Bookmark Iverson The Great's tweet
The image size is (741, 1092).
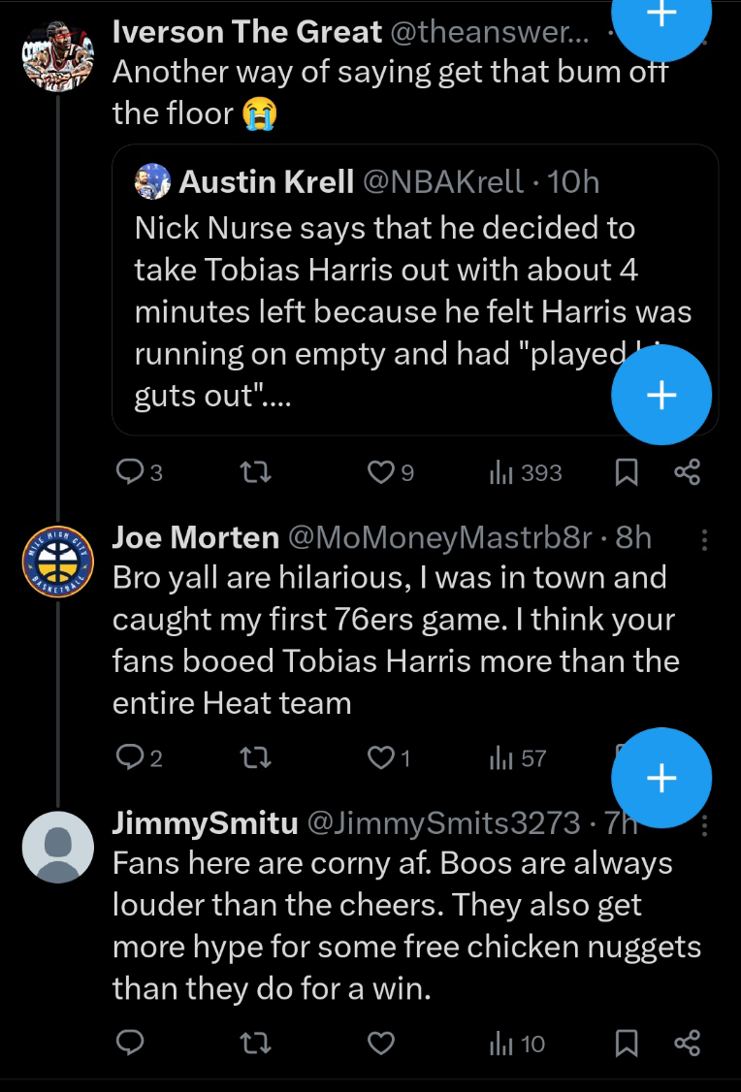tap(627, 472)
